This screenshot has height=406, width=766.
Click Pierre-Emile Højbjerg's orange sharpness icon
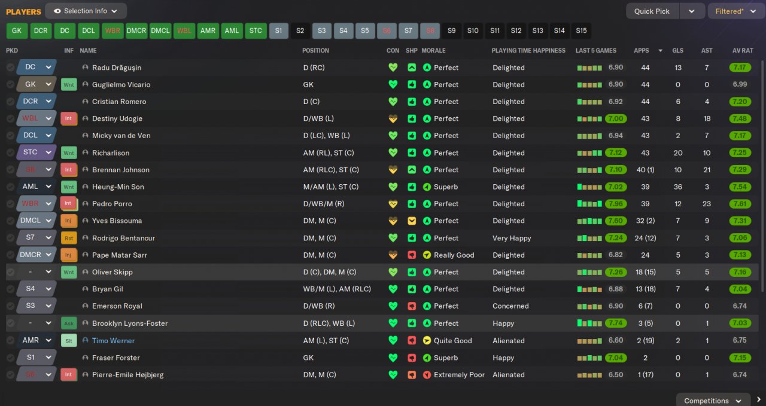click(x=412, y=375)
